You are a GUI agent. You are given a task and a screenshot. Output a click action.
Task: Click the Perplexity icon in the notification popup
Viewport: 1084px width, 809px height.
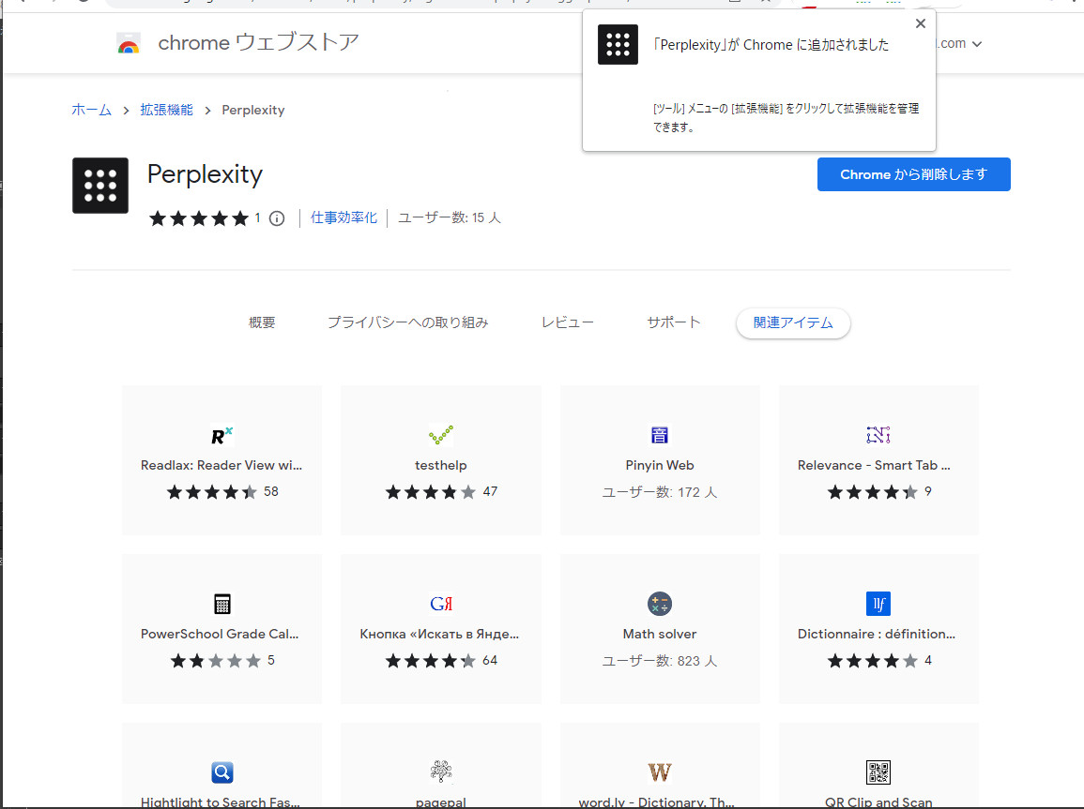618,44
